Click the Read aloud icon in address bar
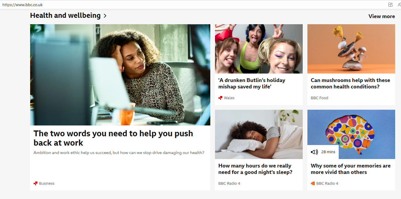Viewport: 401px width, 199px height. (x=399, y=5)
